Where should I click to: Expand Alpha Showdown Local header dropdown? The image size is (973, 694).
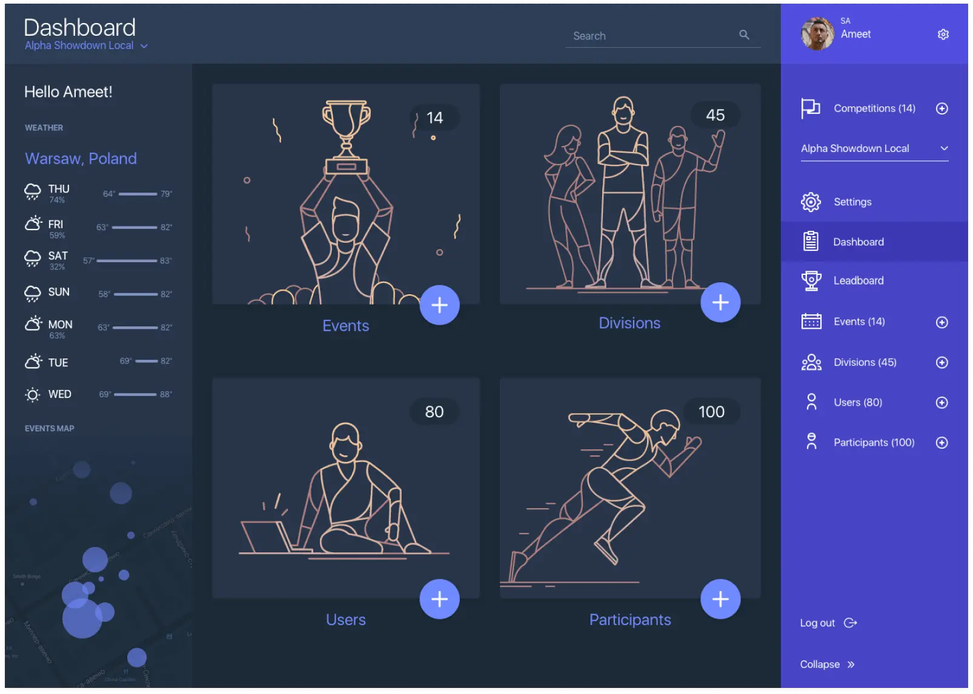click(x=144, y=46)
